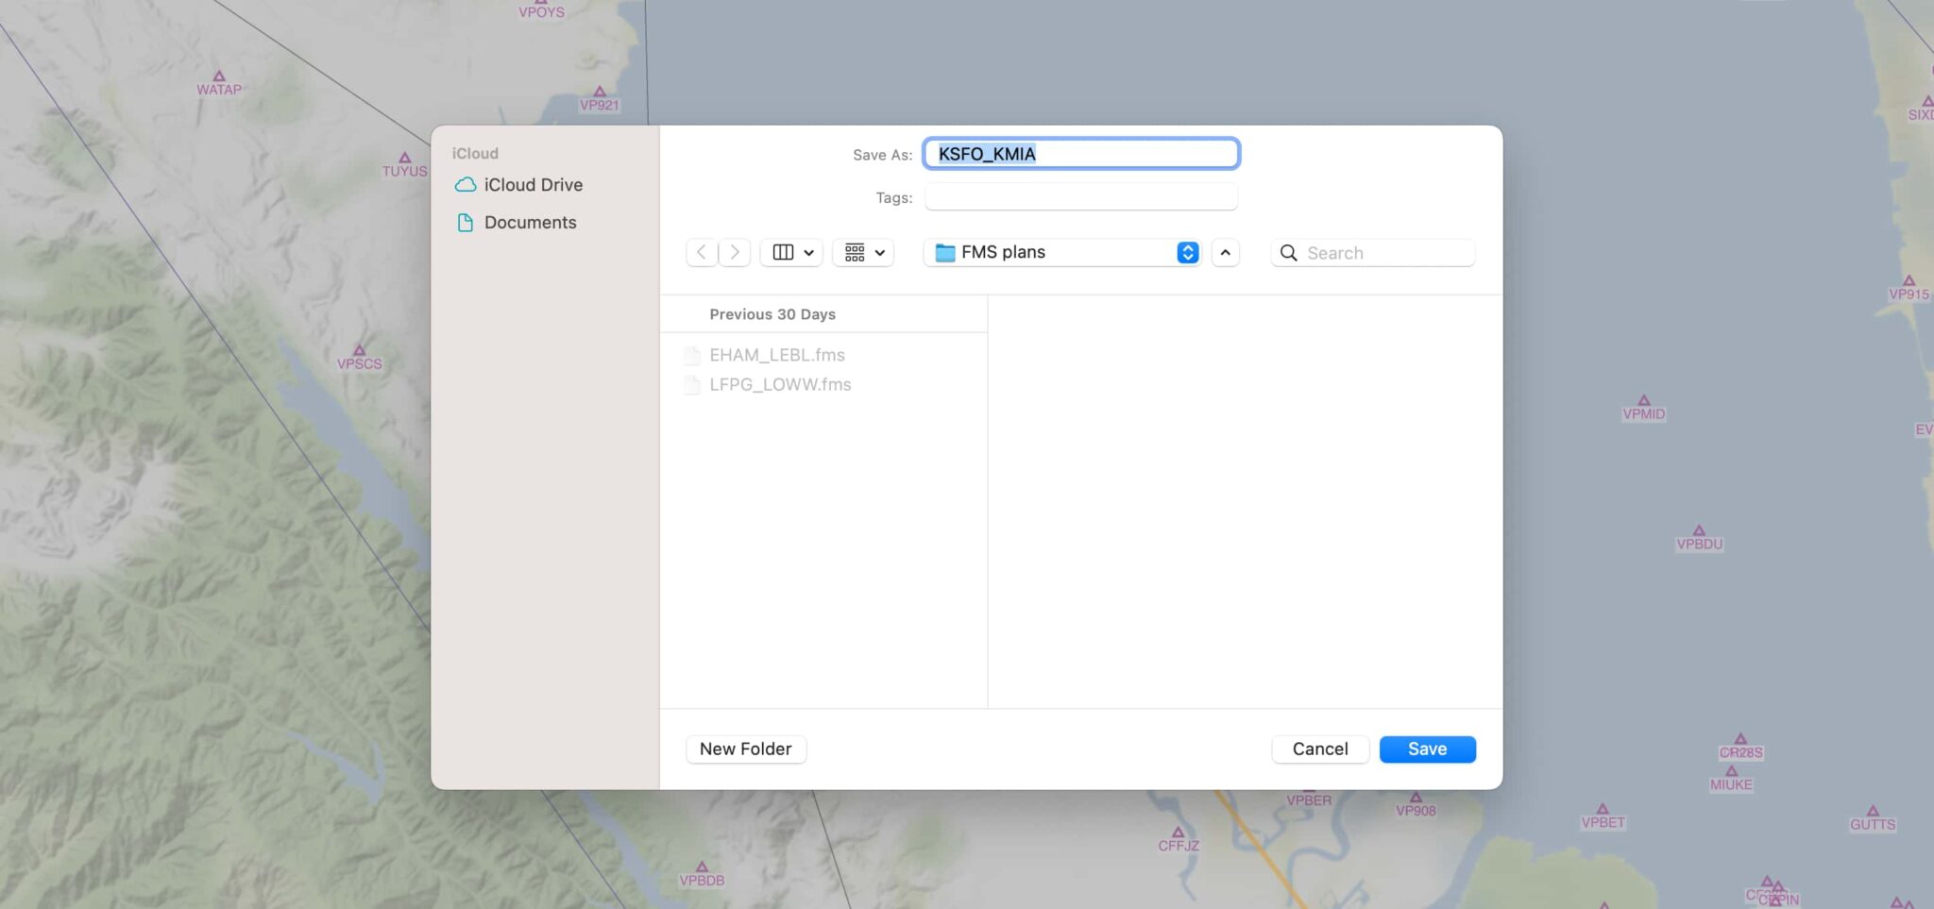
Task: Select the EHAM_LEBL.fms file
Action: click(777, 355)
